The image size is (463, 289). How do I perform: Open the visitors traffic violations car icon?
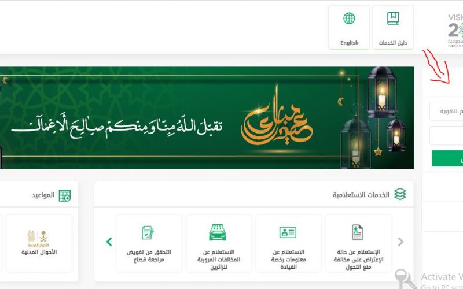pyautogui.click(x=218, y=232)
